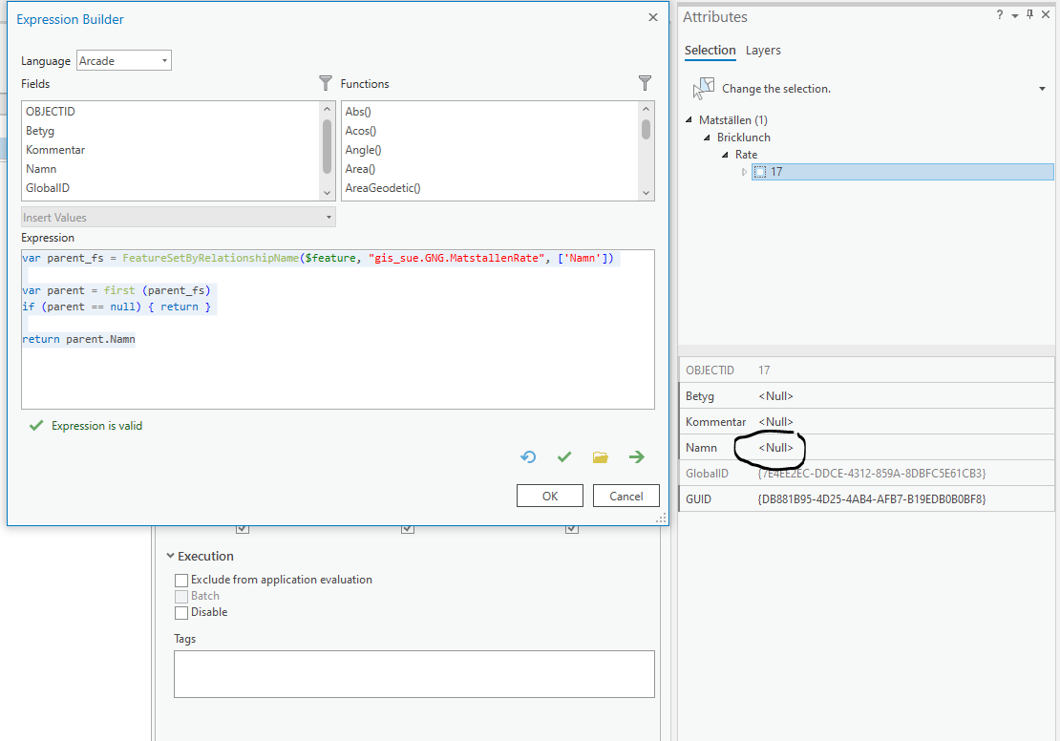Select the Selection tab in Attributes

click(x=710, y=51)
